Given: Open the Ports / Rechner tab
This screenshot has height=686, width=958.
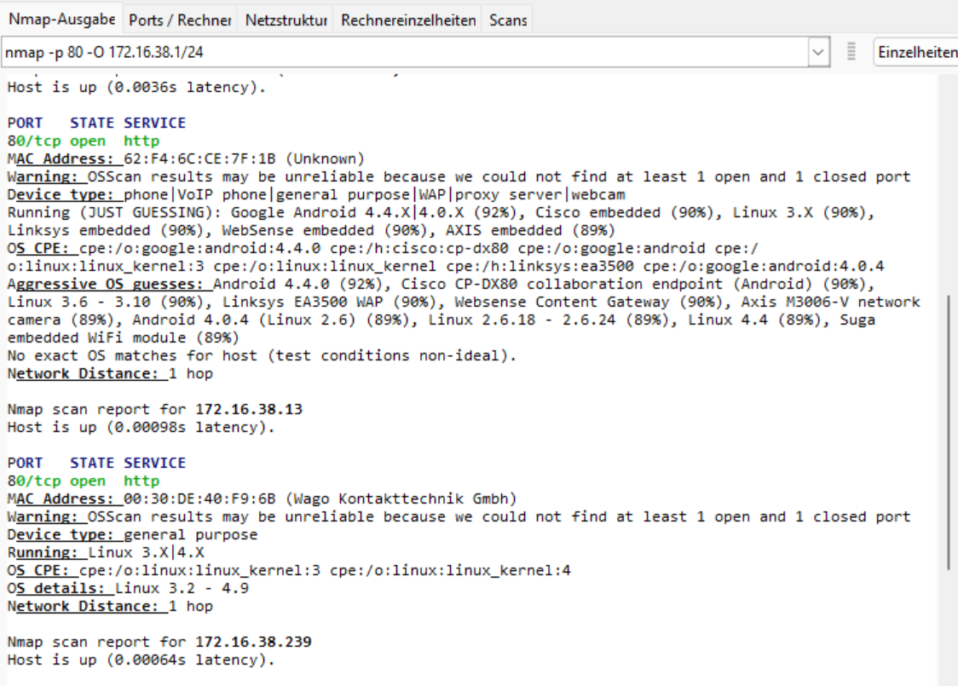Looking at the screenshot, I should point(180,20).
